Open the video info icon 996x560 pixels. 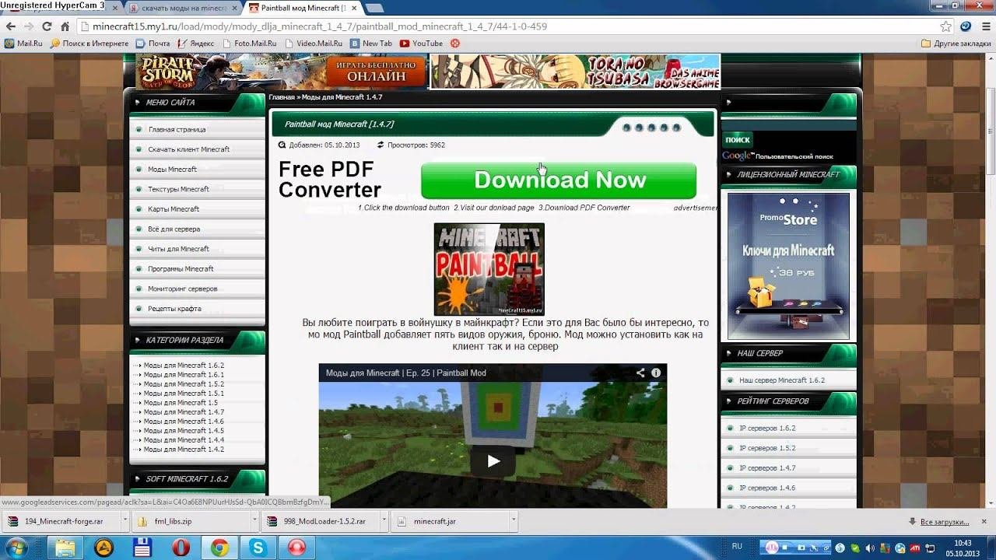656,373
